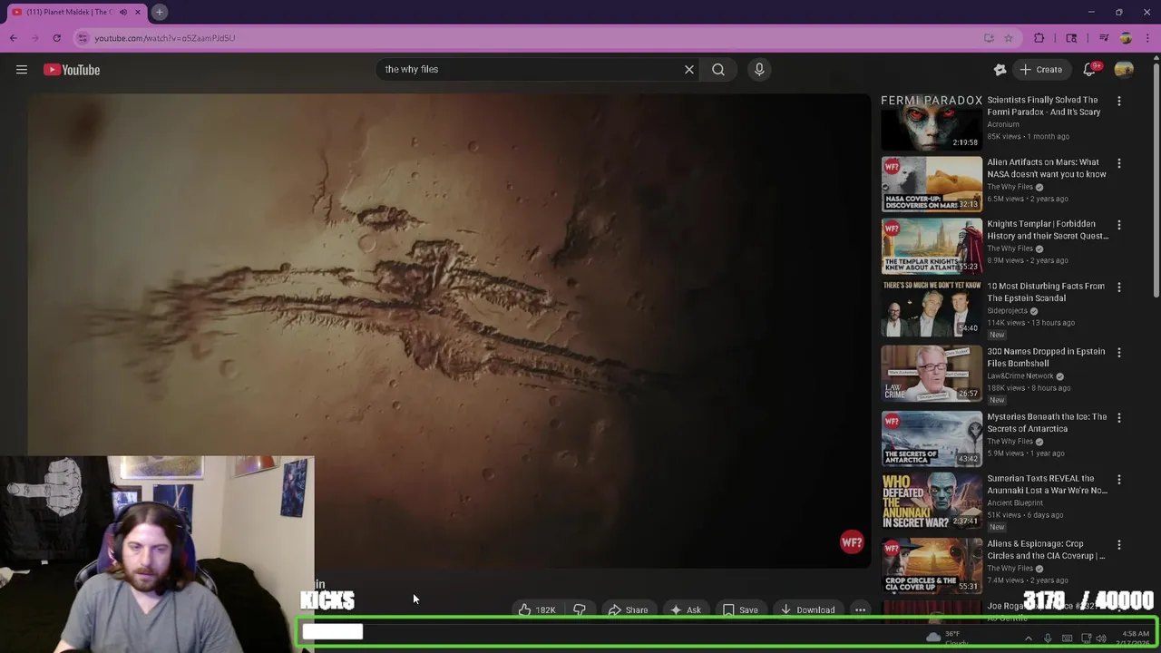Image resolution: width=1161 pixels, height=653 pixels.
Task: Clear the search query with the X
Action: tap(689, 69)
